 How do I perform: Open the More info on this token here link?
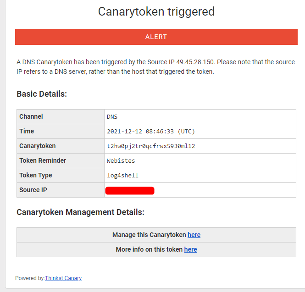pyautogui.click(x=190, y=249)
